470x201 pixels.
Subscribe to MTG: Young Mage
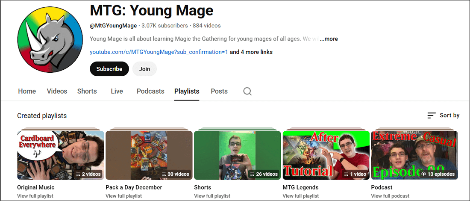pyautogui.click(x=109, y=69)
